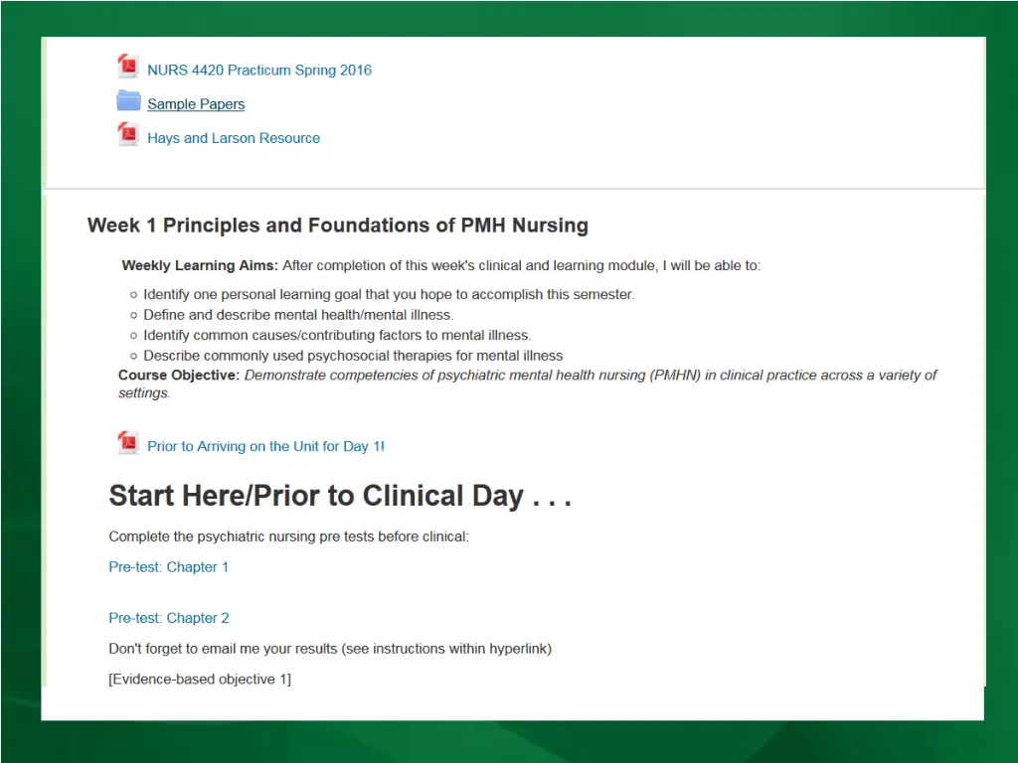Click the Weekly Learning Aims bold label
Screen dimensions: 1018x763
coord(200,265)
